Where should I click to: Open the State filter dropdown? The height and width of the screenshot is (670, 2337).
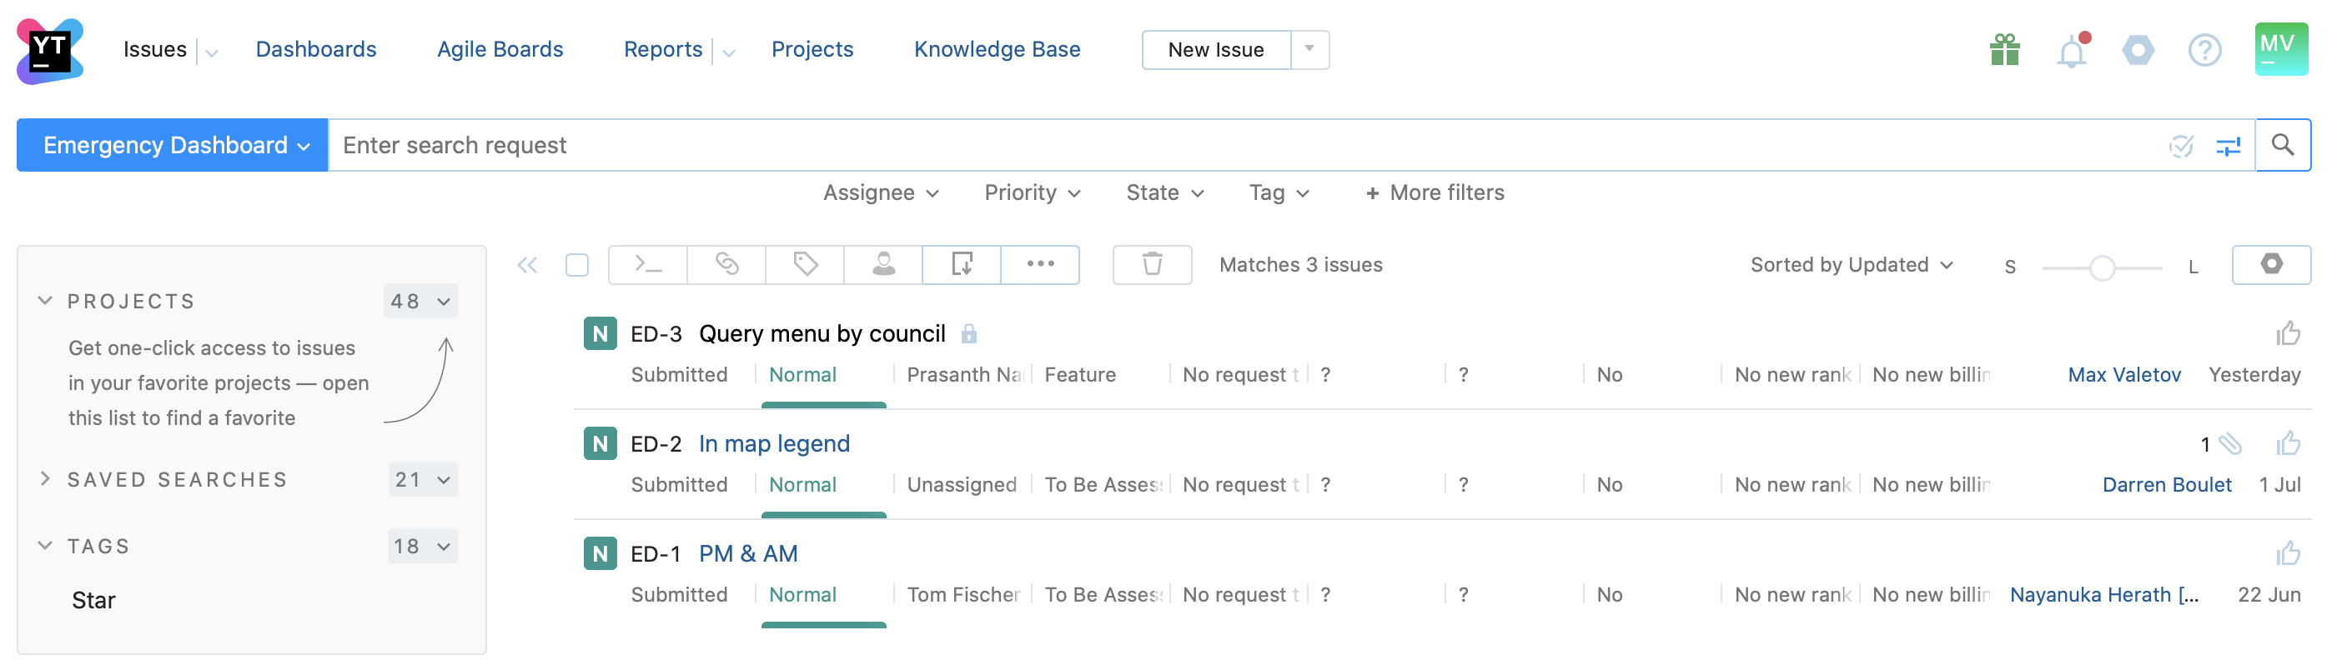tap(1165, 193)
